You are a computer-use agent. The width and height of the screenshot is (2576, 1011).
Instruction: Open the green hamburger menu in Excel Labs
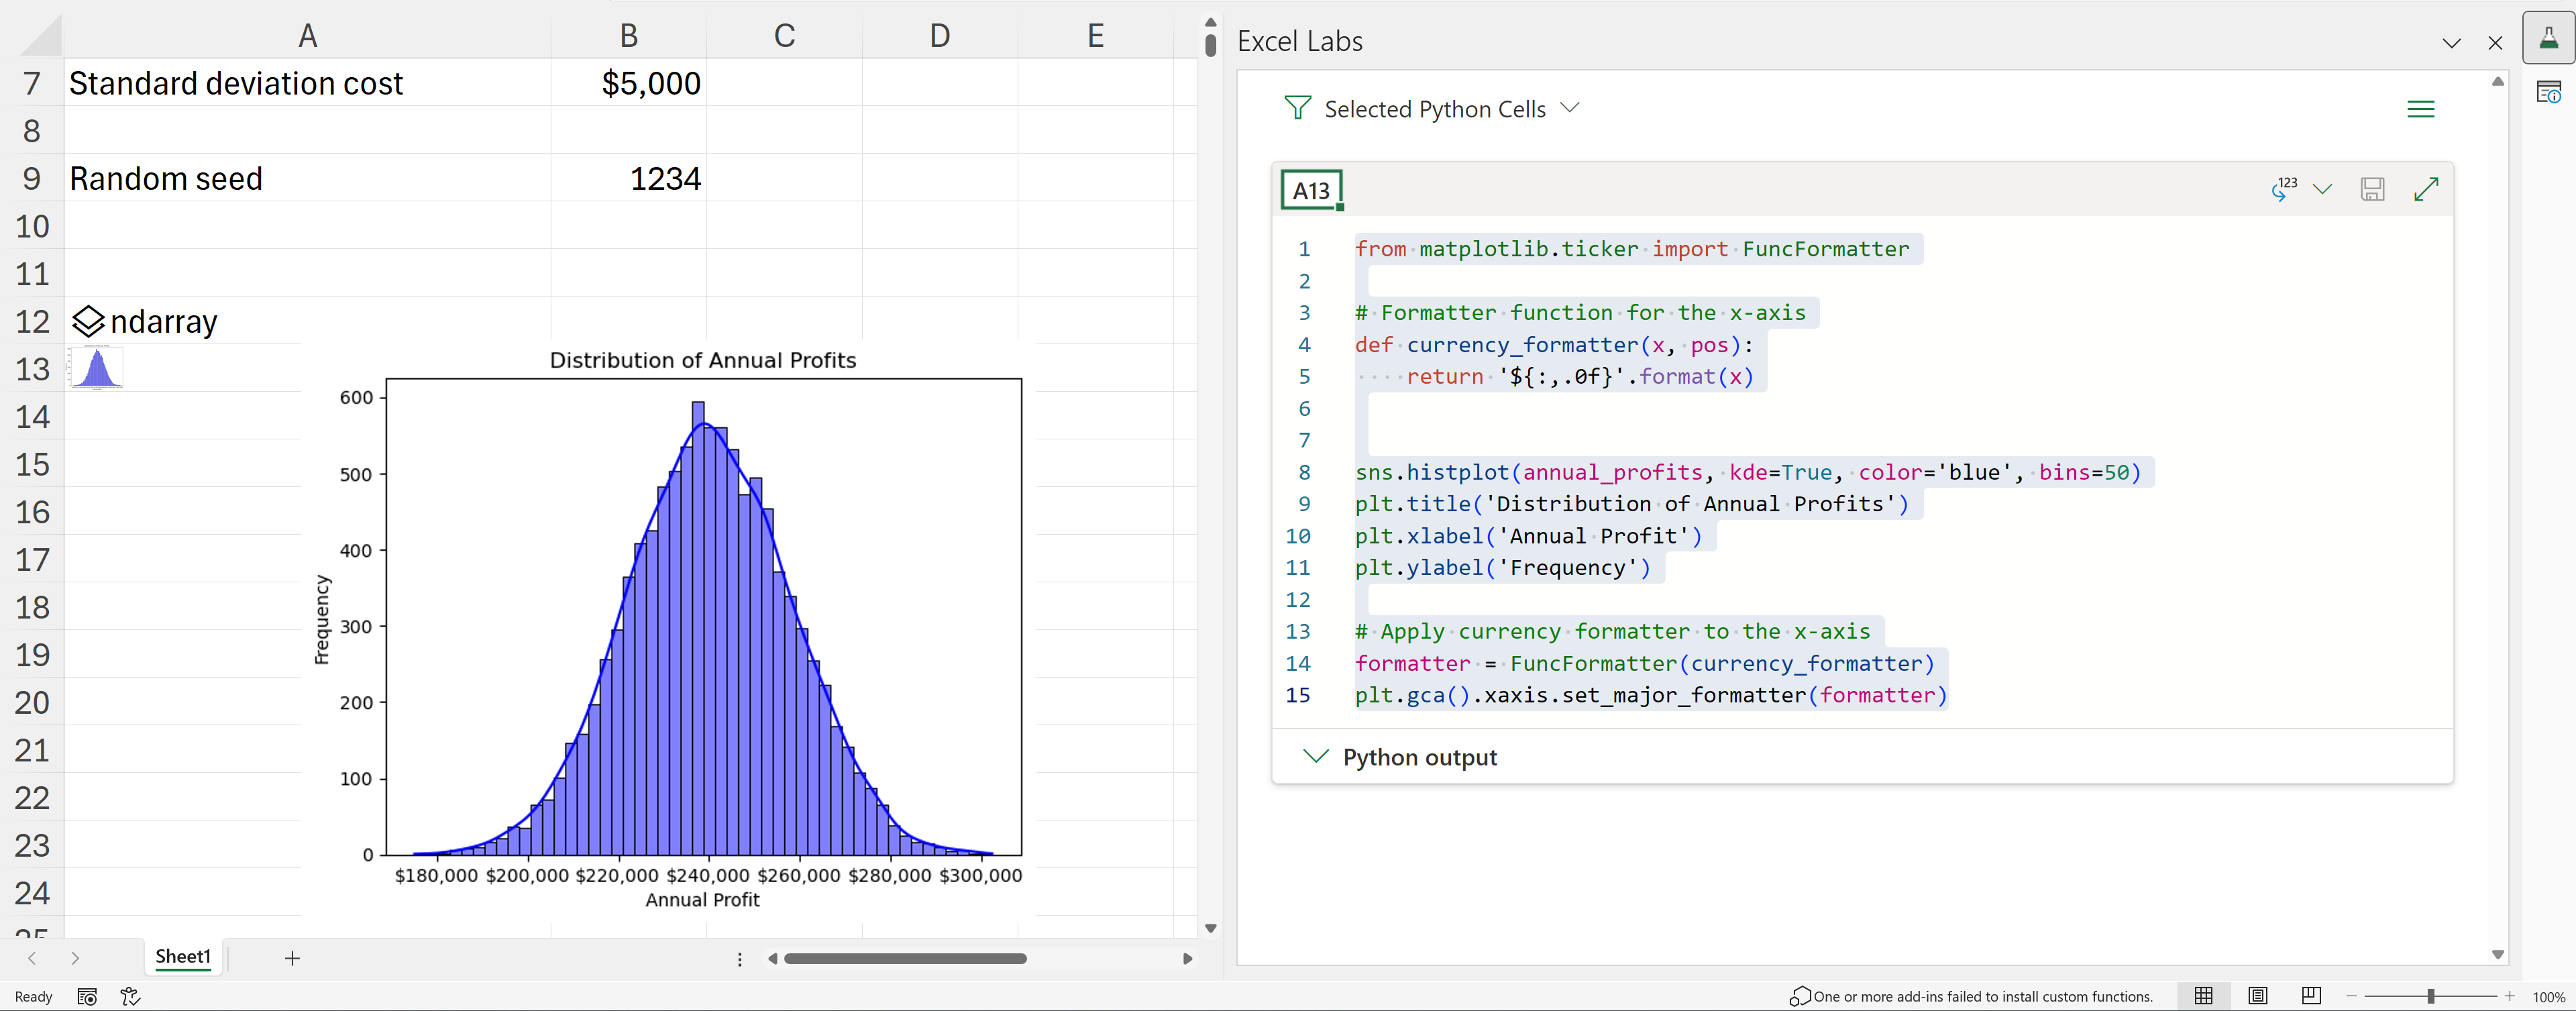(x=2420, y=109)
